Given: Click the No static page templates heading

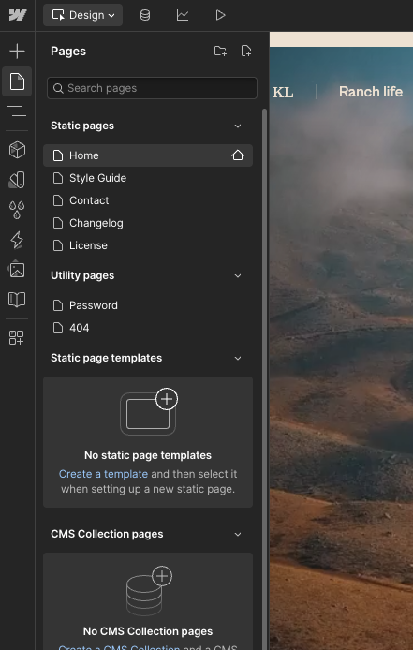Looking at the screenshot, I should 148,455.
